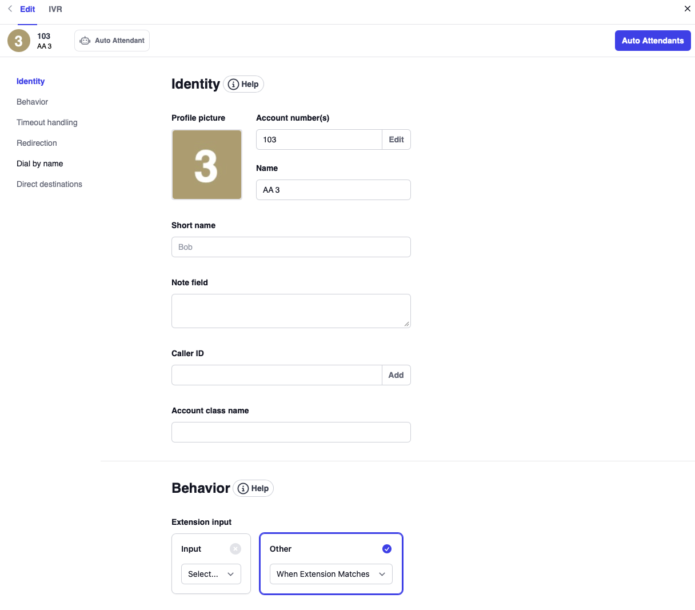Image resolution: width=695 pixels, height=610 pixels.
Task: Go to Timeout handling in sidebar
Action: pyautogui.click(x=47, y=122)
